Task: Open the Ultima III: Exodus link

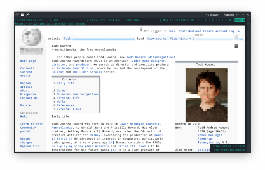Action: 133,146
